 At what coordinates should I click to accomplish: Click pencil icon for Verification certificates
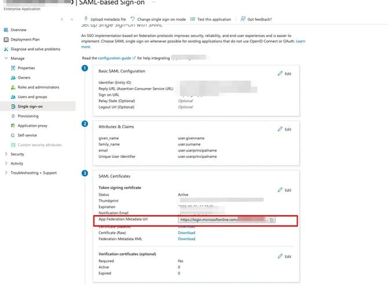(x=280, y=256)
